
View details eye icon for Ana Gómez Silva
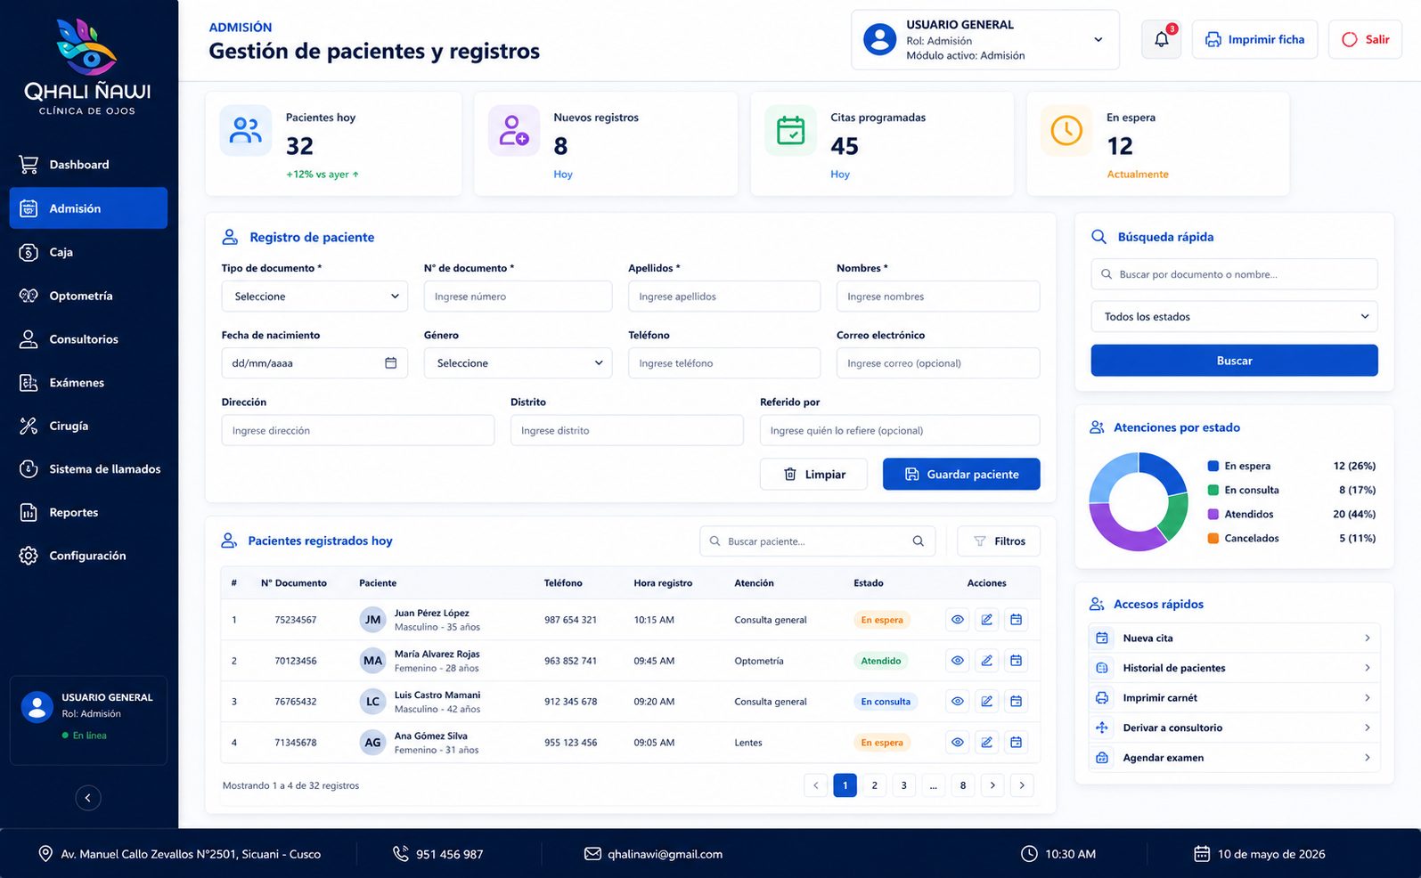point(957,743)
